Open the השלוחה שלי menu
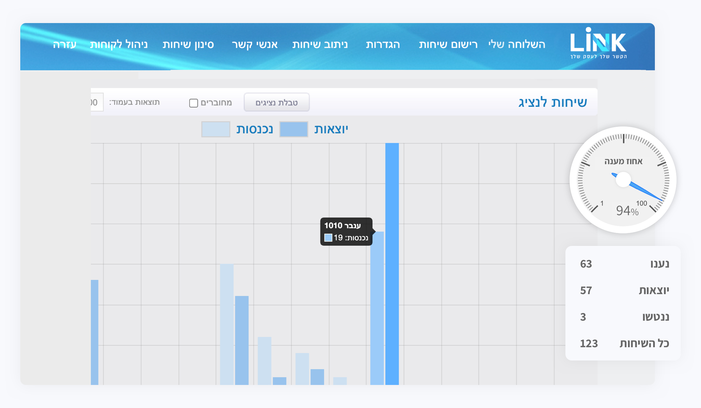This screenshot has width=701, height=408. point(517,44)
